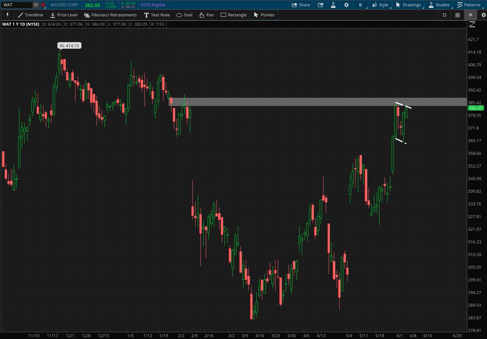Open the calendar alert icon next to Share

(321, 5)
